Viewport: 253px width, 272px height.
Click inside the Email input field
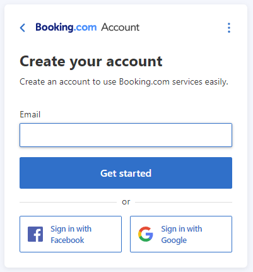(x=126, y=135)
